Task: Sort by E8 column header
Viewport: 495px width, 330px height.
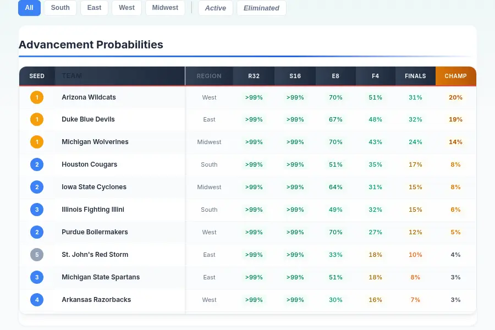Action: point(335,76)
